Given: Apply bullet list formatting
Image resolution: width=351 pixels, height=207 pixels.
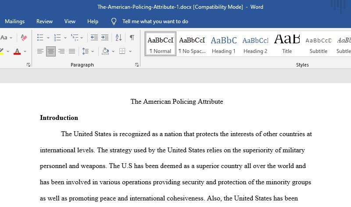Looking at the screenshot, I should coord(40,38).
